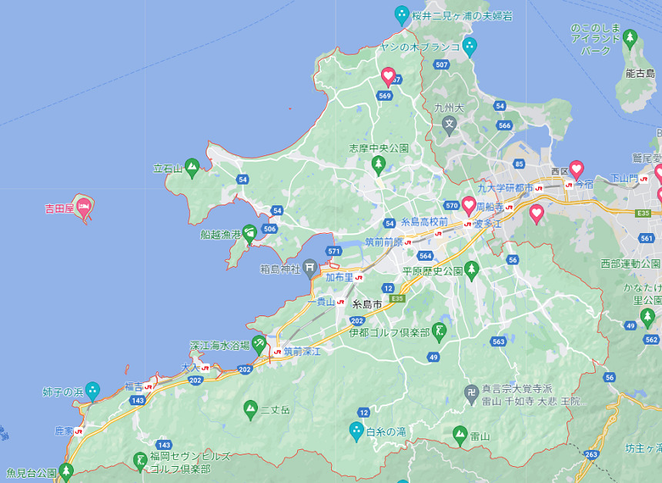Select the 船越漁港 green pin
Image resolution: width=662 pixels, height=483 pixels.
tap(249, 234)
